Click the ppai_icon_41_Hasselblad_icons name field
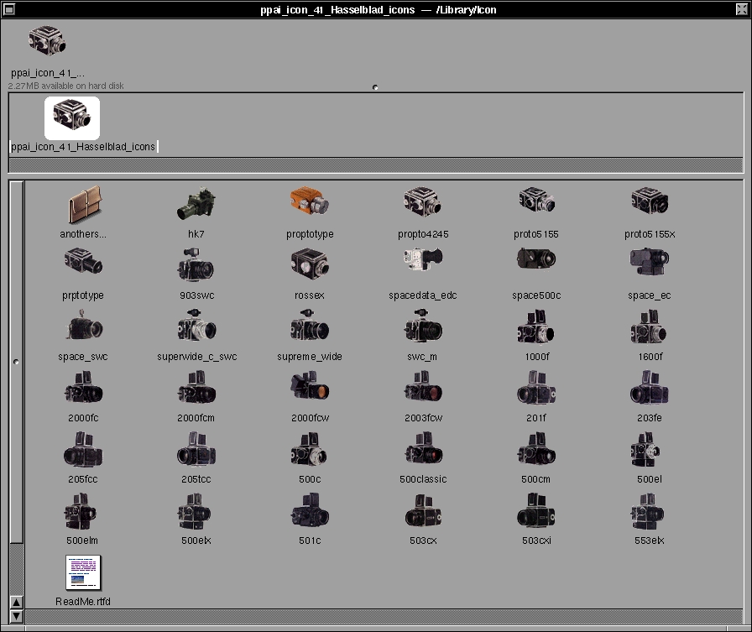 (x=83, y=146)
